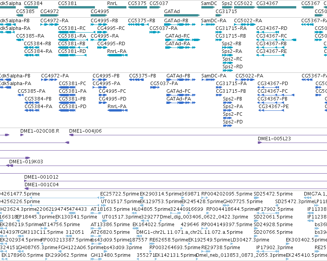Click BAC clone DME1-001O12
This screenshot has width=327, height=261.
[x=176, y=181]
